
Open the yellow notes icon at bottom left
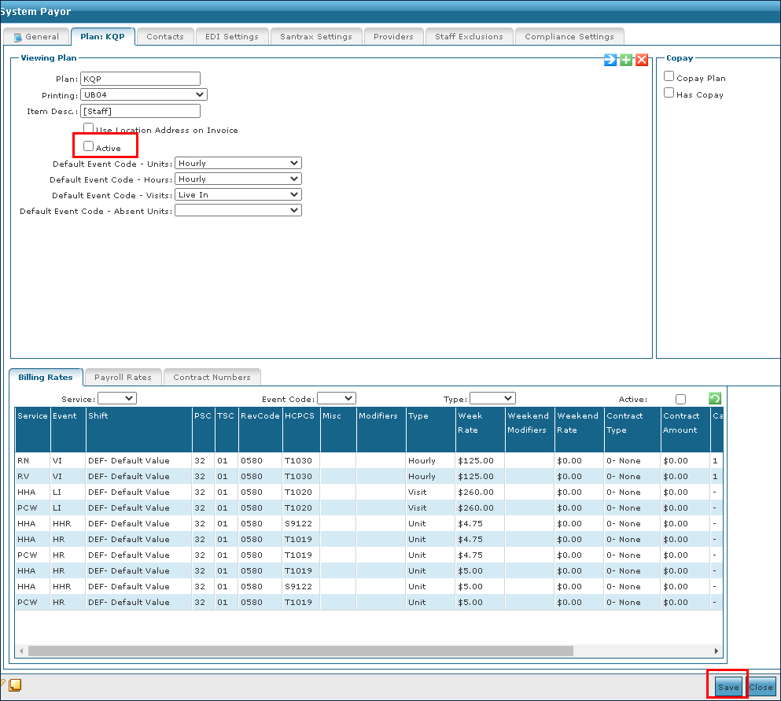coord(15,684)
